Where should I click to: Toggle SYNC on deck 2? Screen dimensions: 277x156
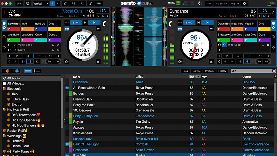[189, 23]
